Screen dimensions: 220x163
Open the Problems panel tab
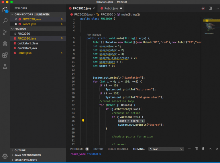coord(77,149)
